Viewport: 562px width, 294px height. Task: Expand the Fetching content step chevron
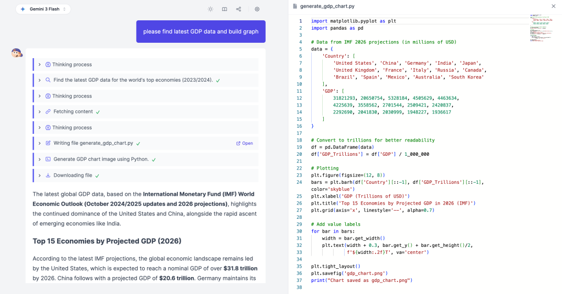pos(40,112)
